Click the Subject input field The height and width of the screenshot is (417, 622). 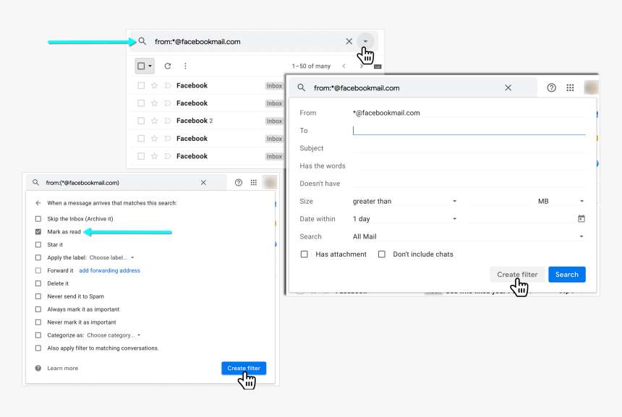(x=469, y=148)
